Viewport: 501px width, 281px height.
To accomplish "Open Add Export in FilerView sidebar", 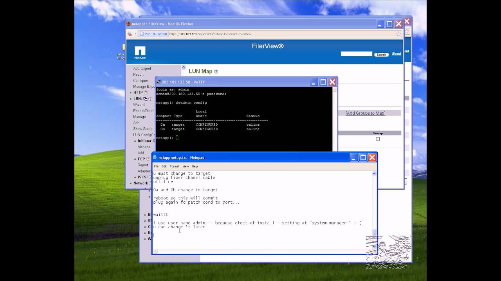I will click(142, 68).
